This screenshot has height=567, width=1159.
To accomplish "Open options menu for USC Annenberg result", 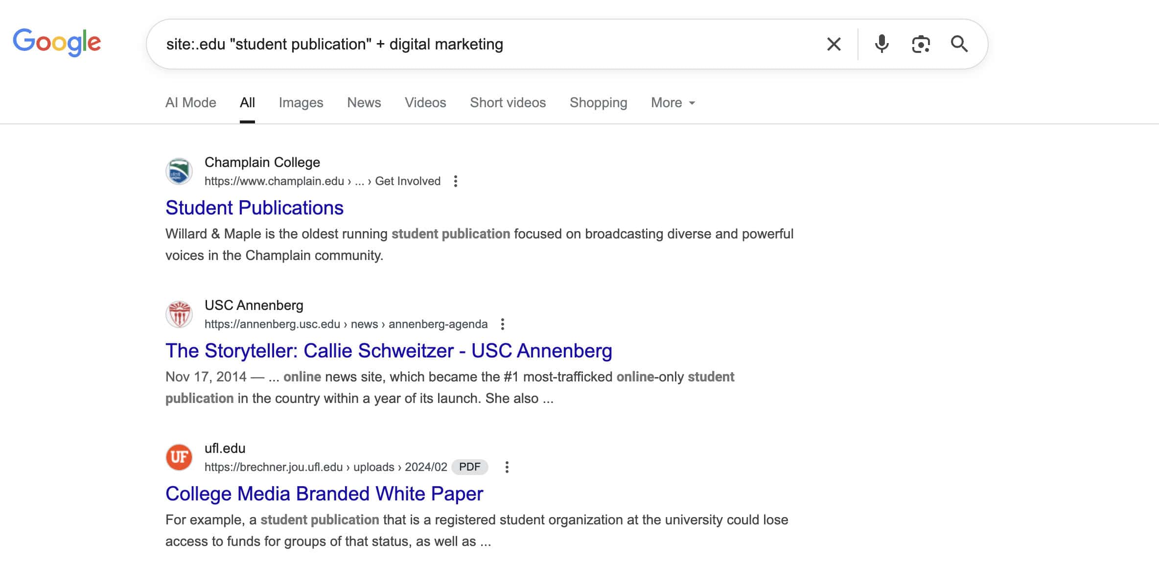I will (502, 324).
